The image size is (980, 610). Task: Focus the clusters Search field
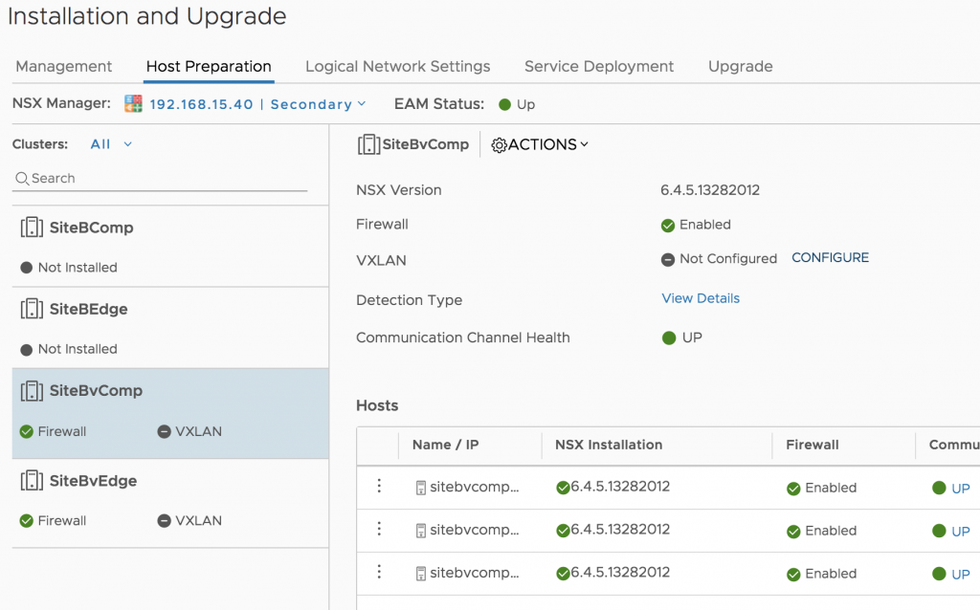coord(160,179)
